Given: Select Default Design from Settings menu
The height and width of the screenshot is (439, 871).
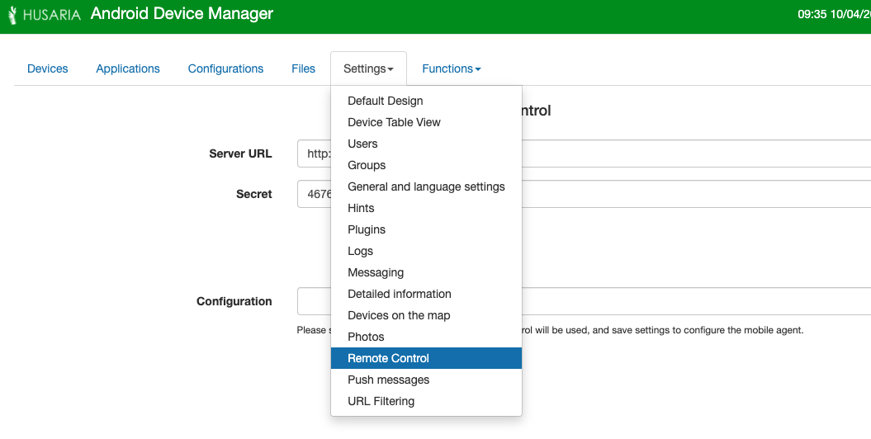Looking at the screenshot, I should [426, 101].
